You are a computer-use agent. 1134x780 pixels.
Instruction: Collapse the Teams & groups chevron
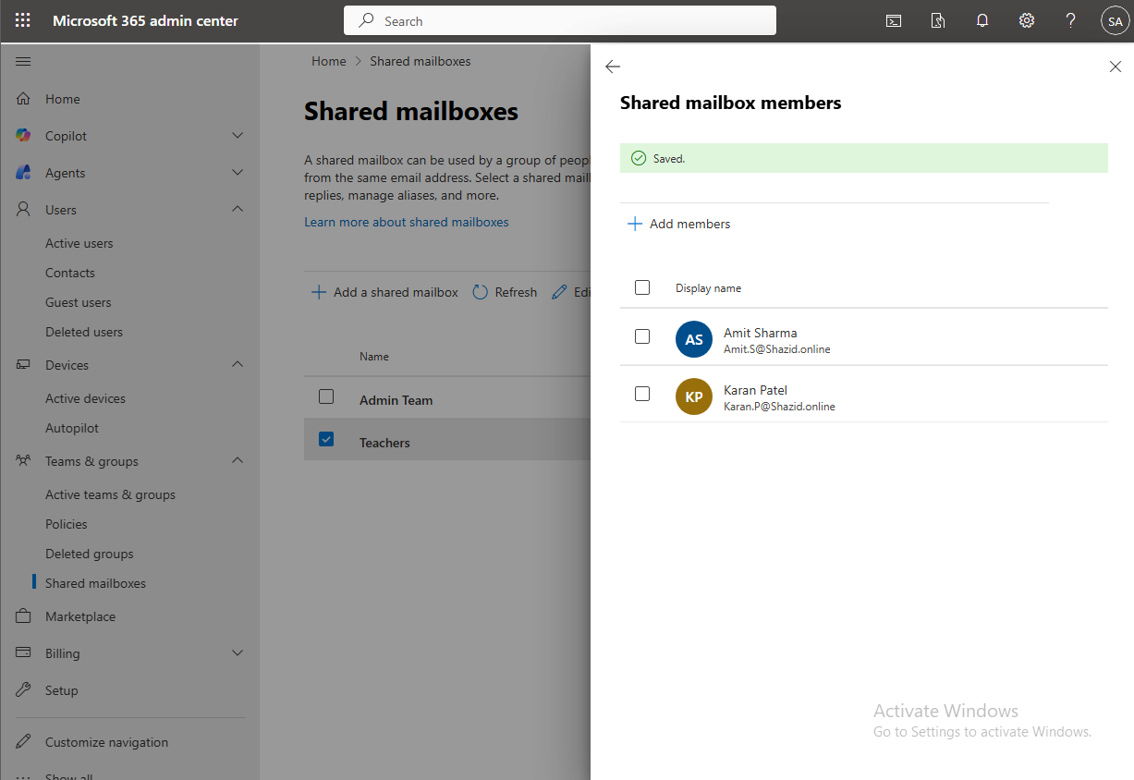(238, 461)
